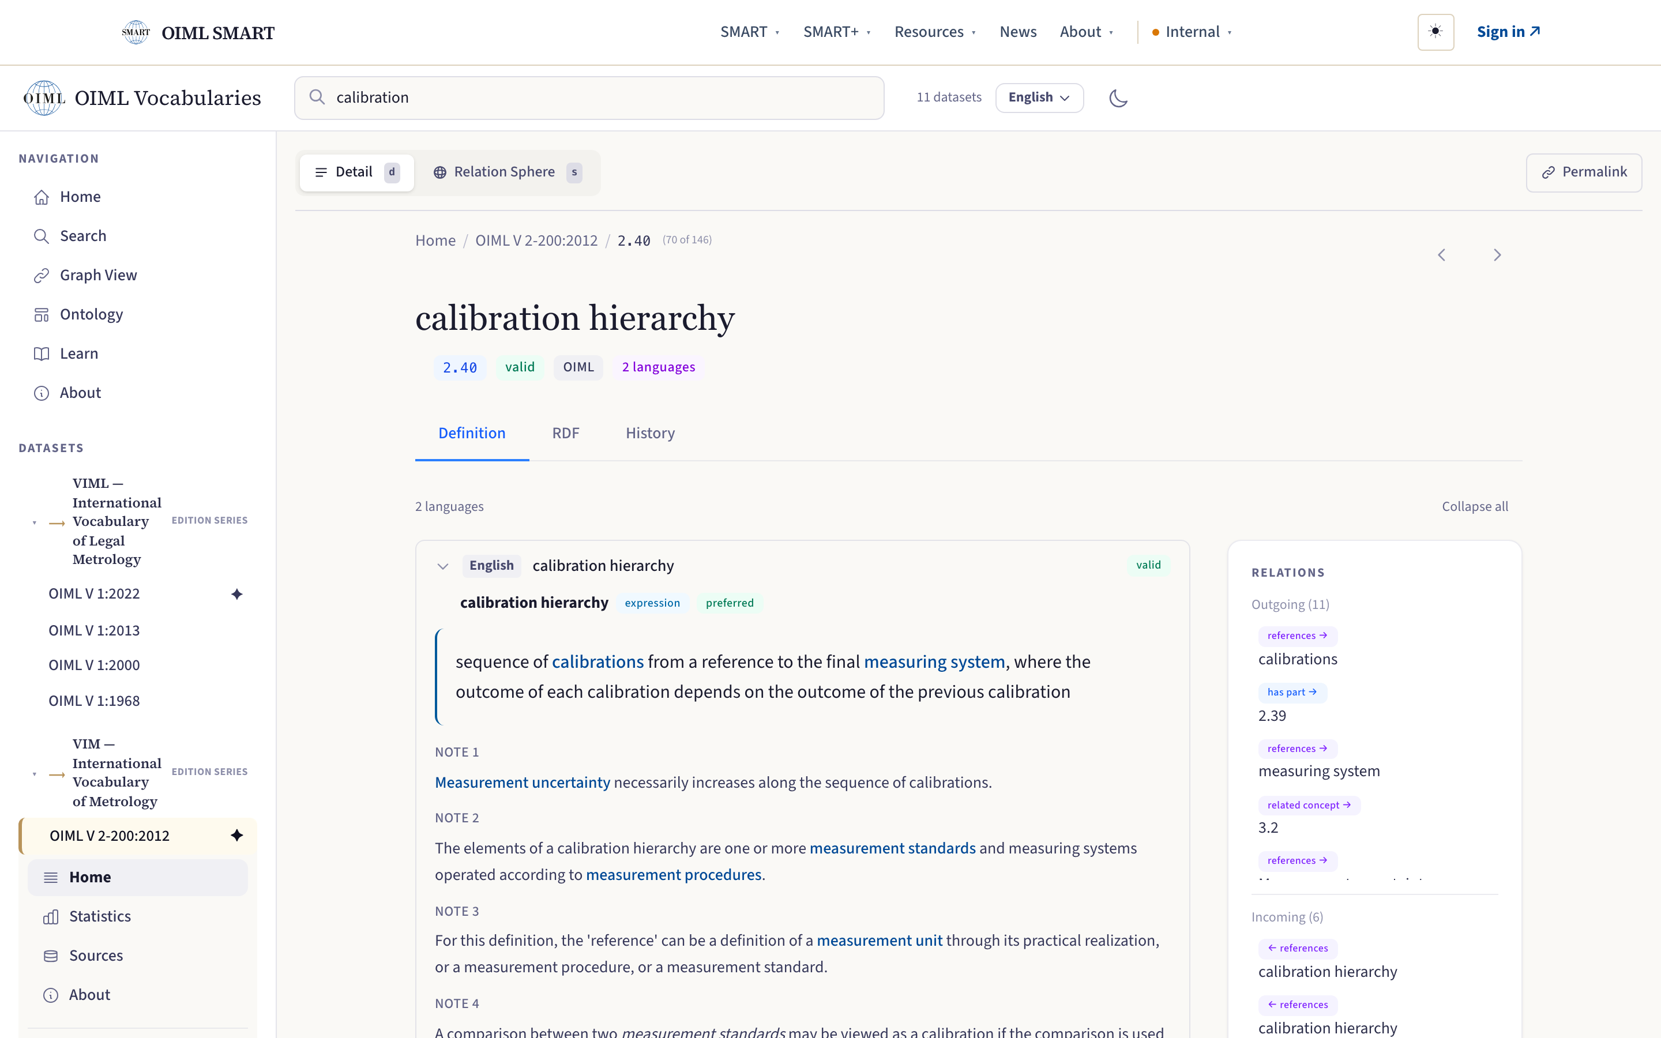This screenshot has width=1661, height=1038.
Task: Click Sign in link
Action: [x=1509, y=32]
